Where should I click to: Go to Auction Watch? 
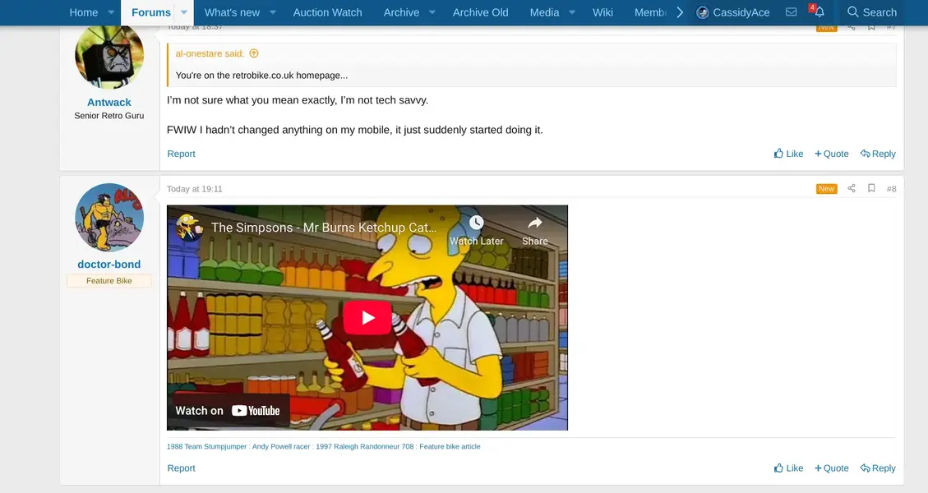click(327, 12)
